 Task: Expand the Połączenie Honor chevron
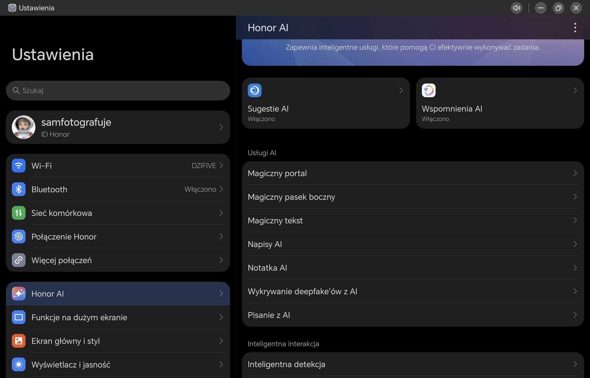click(221, 237)
